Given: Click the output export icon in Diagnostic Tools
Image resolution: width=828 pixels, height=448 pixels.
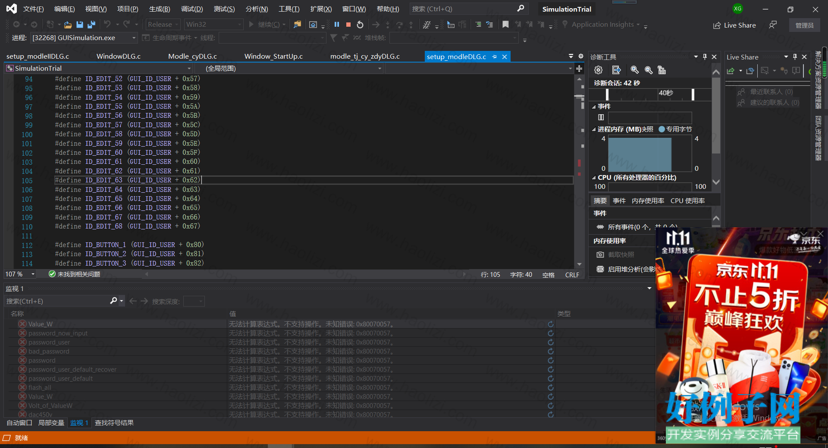Looking at the screenshot, I should 616,70.
